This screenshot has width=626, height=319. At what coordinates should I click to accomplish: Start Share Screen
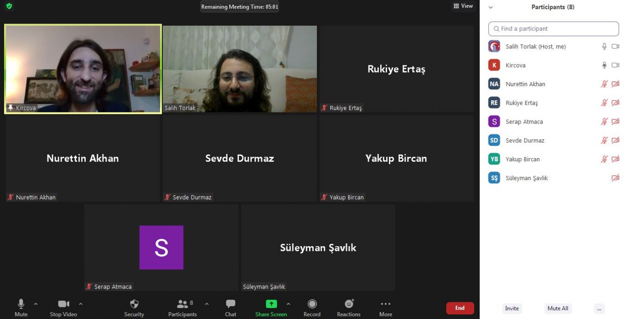271,308
